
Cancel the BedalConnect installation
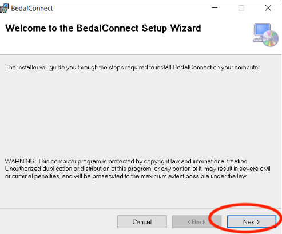pyautogui.click(x=142, y=222)
